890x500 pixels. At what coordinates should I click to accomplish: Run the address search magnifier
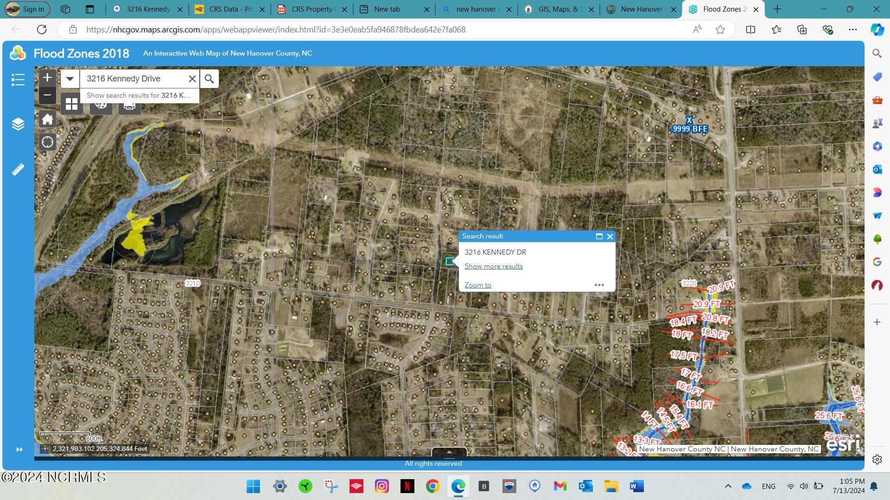coord(210,79)
